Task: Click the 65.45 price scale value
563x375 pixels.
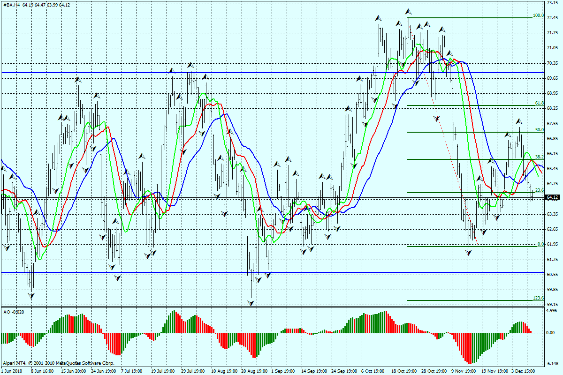Action: [x=553, y=169]
